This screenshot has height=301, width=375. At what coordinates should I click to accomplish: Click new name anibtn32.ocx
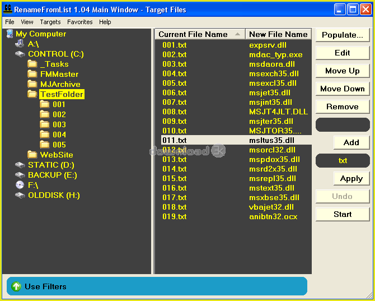pos(273,217)
